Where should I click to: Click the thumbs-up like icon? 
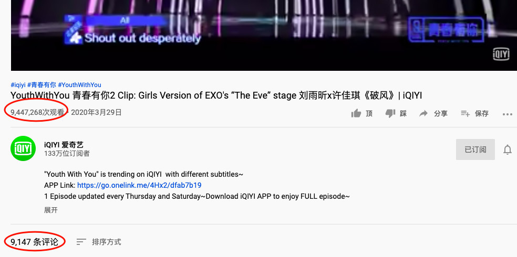tap(356, 113)
